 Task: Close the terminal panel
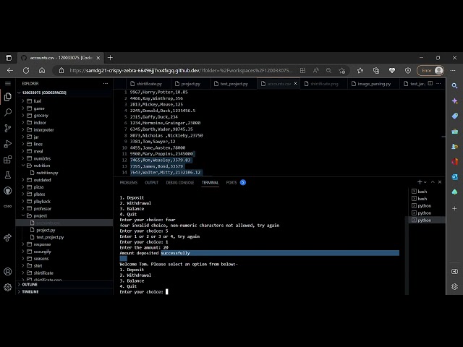[440, 182]
